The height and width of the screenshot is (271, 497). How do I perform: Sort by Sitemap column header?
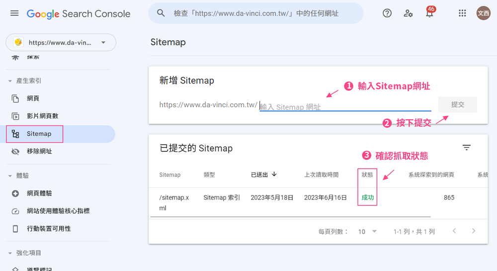pos(169,175)
